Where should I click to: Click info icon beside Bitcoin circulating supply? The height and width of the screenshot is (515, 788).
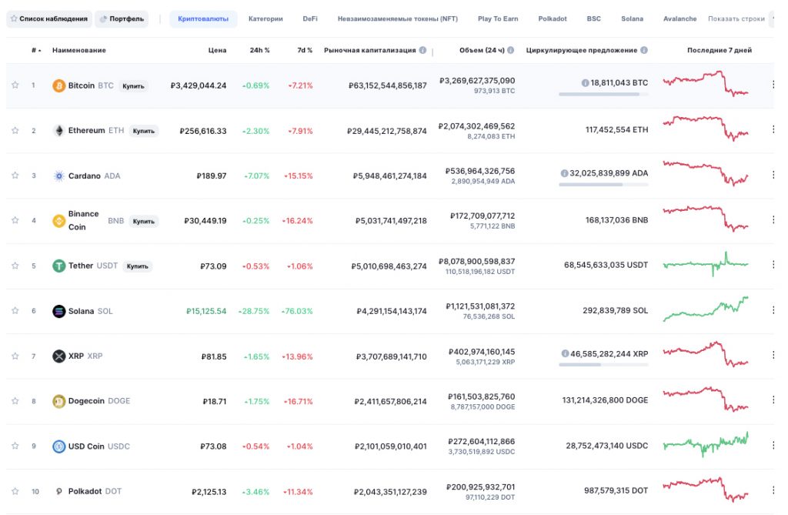tap(585, 82)
